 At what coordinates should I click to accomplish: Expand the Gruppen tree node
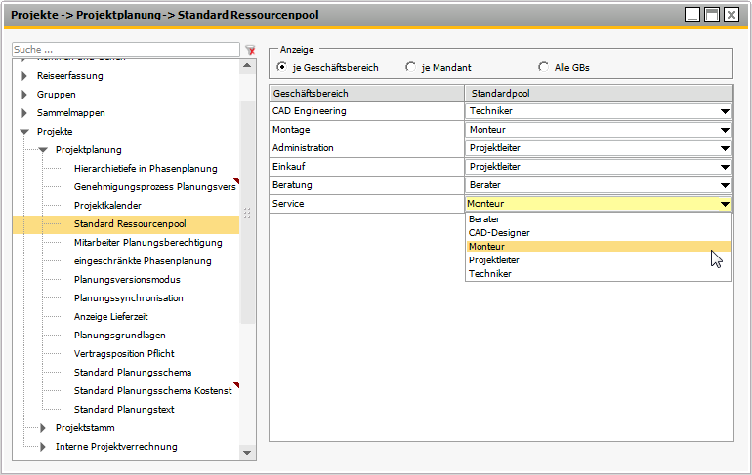point(24,95)
